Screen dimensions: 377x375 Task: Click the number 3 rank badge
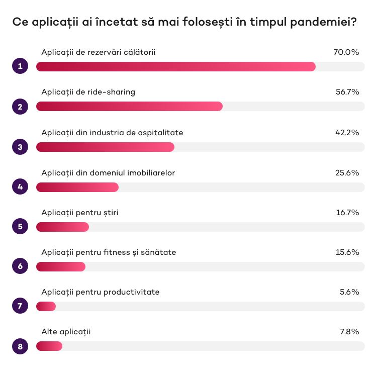[x=20, y=147]
